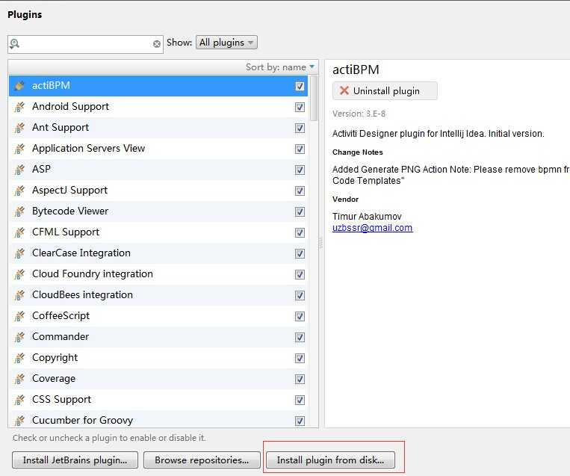Select the Android Support row

tap(158, 107)
